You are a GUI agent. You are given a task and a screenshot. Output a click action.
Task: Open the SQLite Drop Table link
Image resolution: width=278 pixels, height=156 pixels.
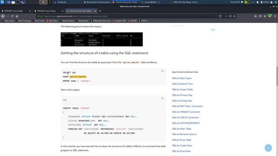[182, 140]
